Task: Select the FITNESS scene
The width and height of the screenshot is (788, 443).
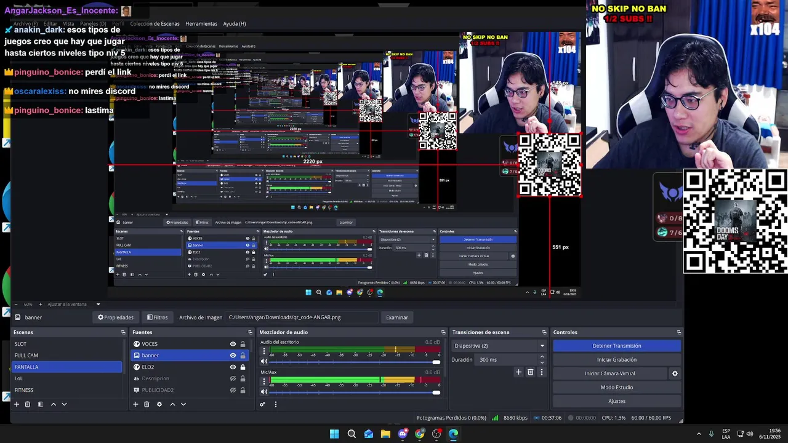Action: tap(67, 390)
